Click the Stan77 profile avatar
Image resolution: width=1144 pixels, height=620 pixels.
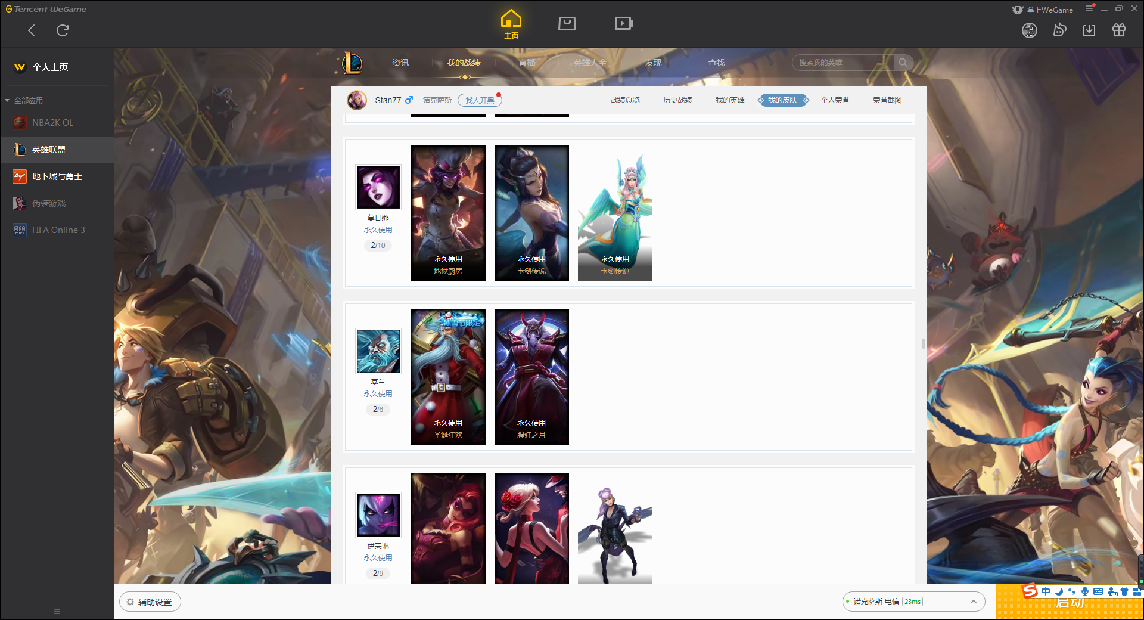click(357, 100)
